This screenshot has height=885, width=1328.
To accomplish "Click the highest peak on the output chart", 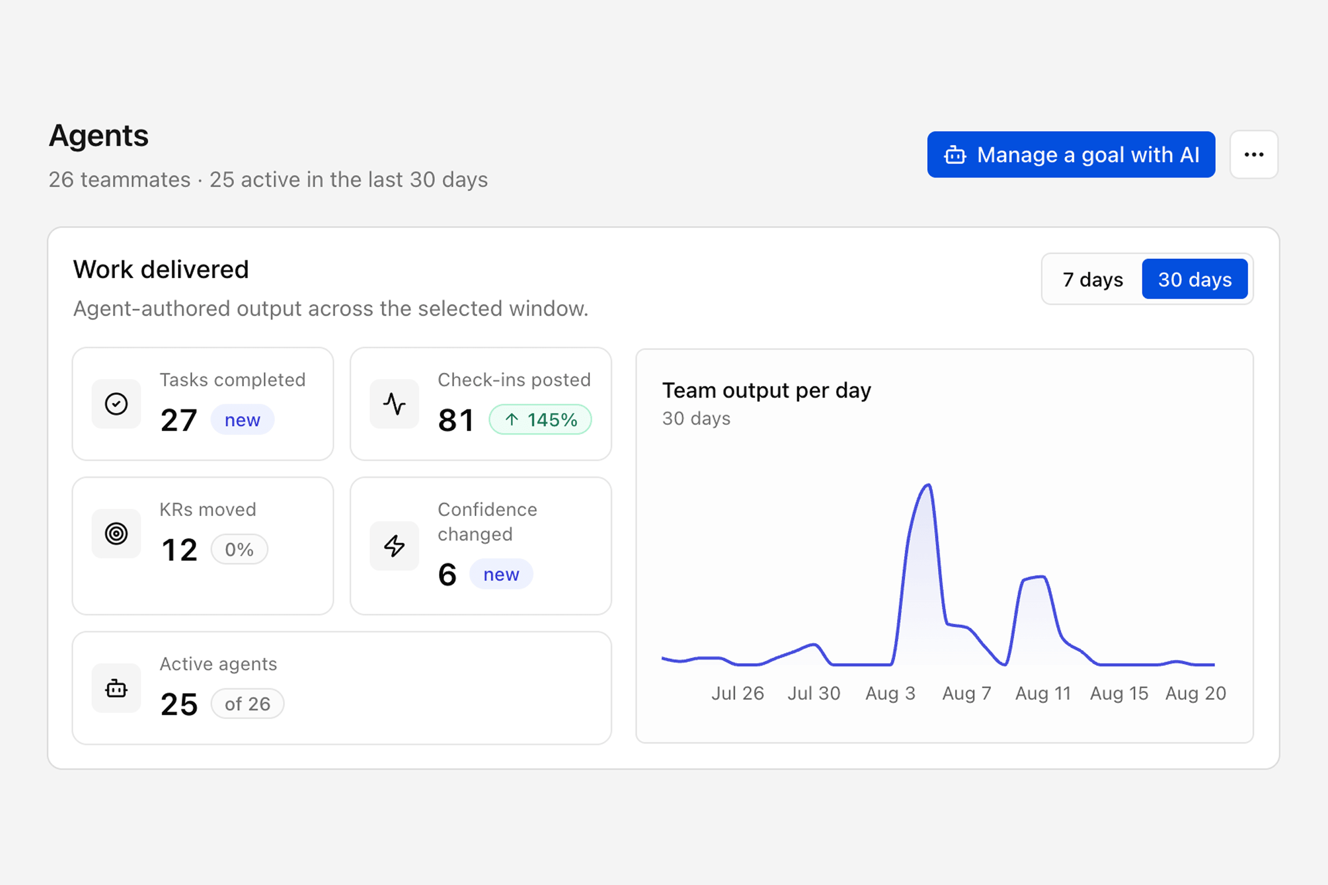I will [928, 485].
